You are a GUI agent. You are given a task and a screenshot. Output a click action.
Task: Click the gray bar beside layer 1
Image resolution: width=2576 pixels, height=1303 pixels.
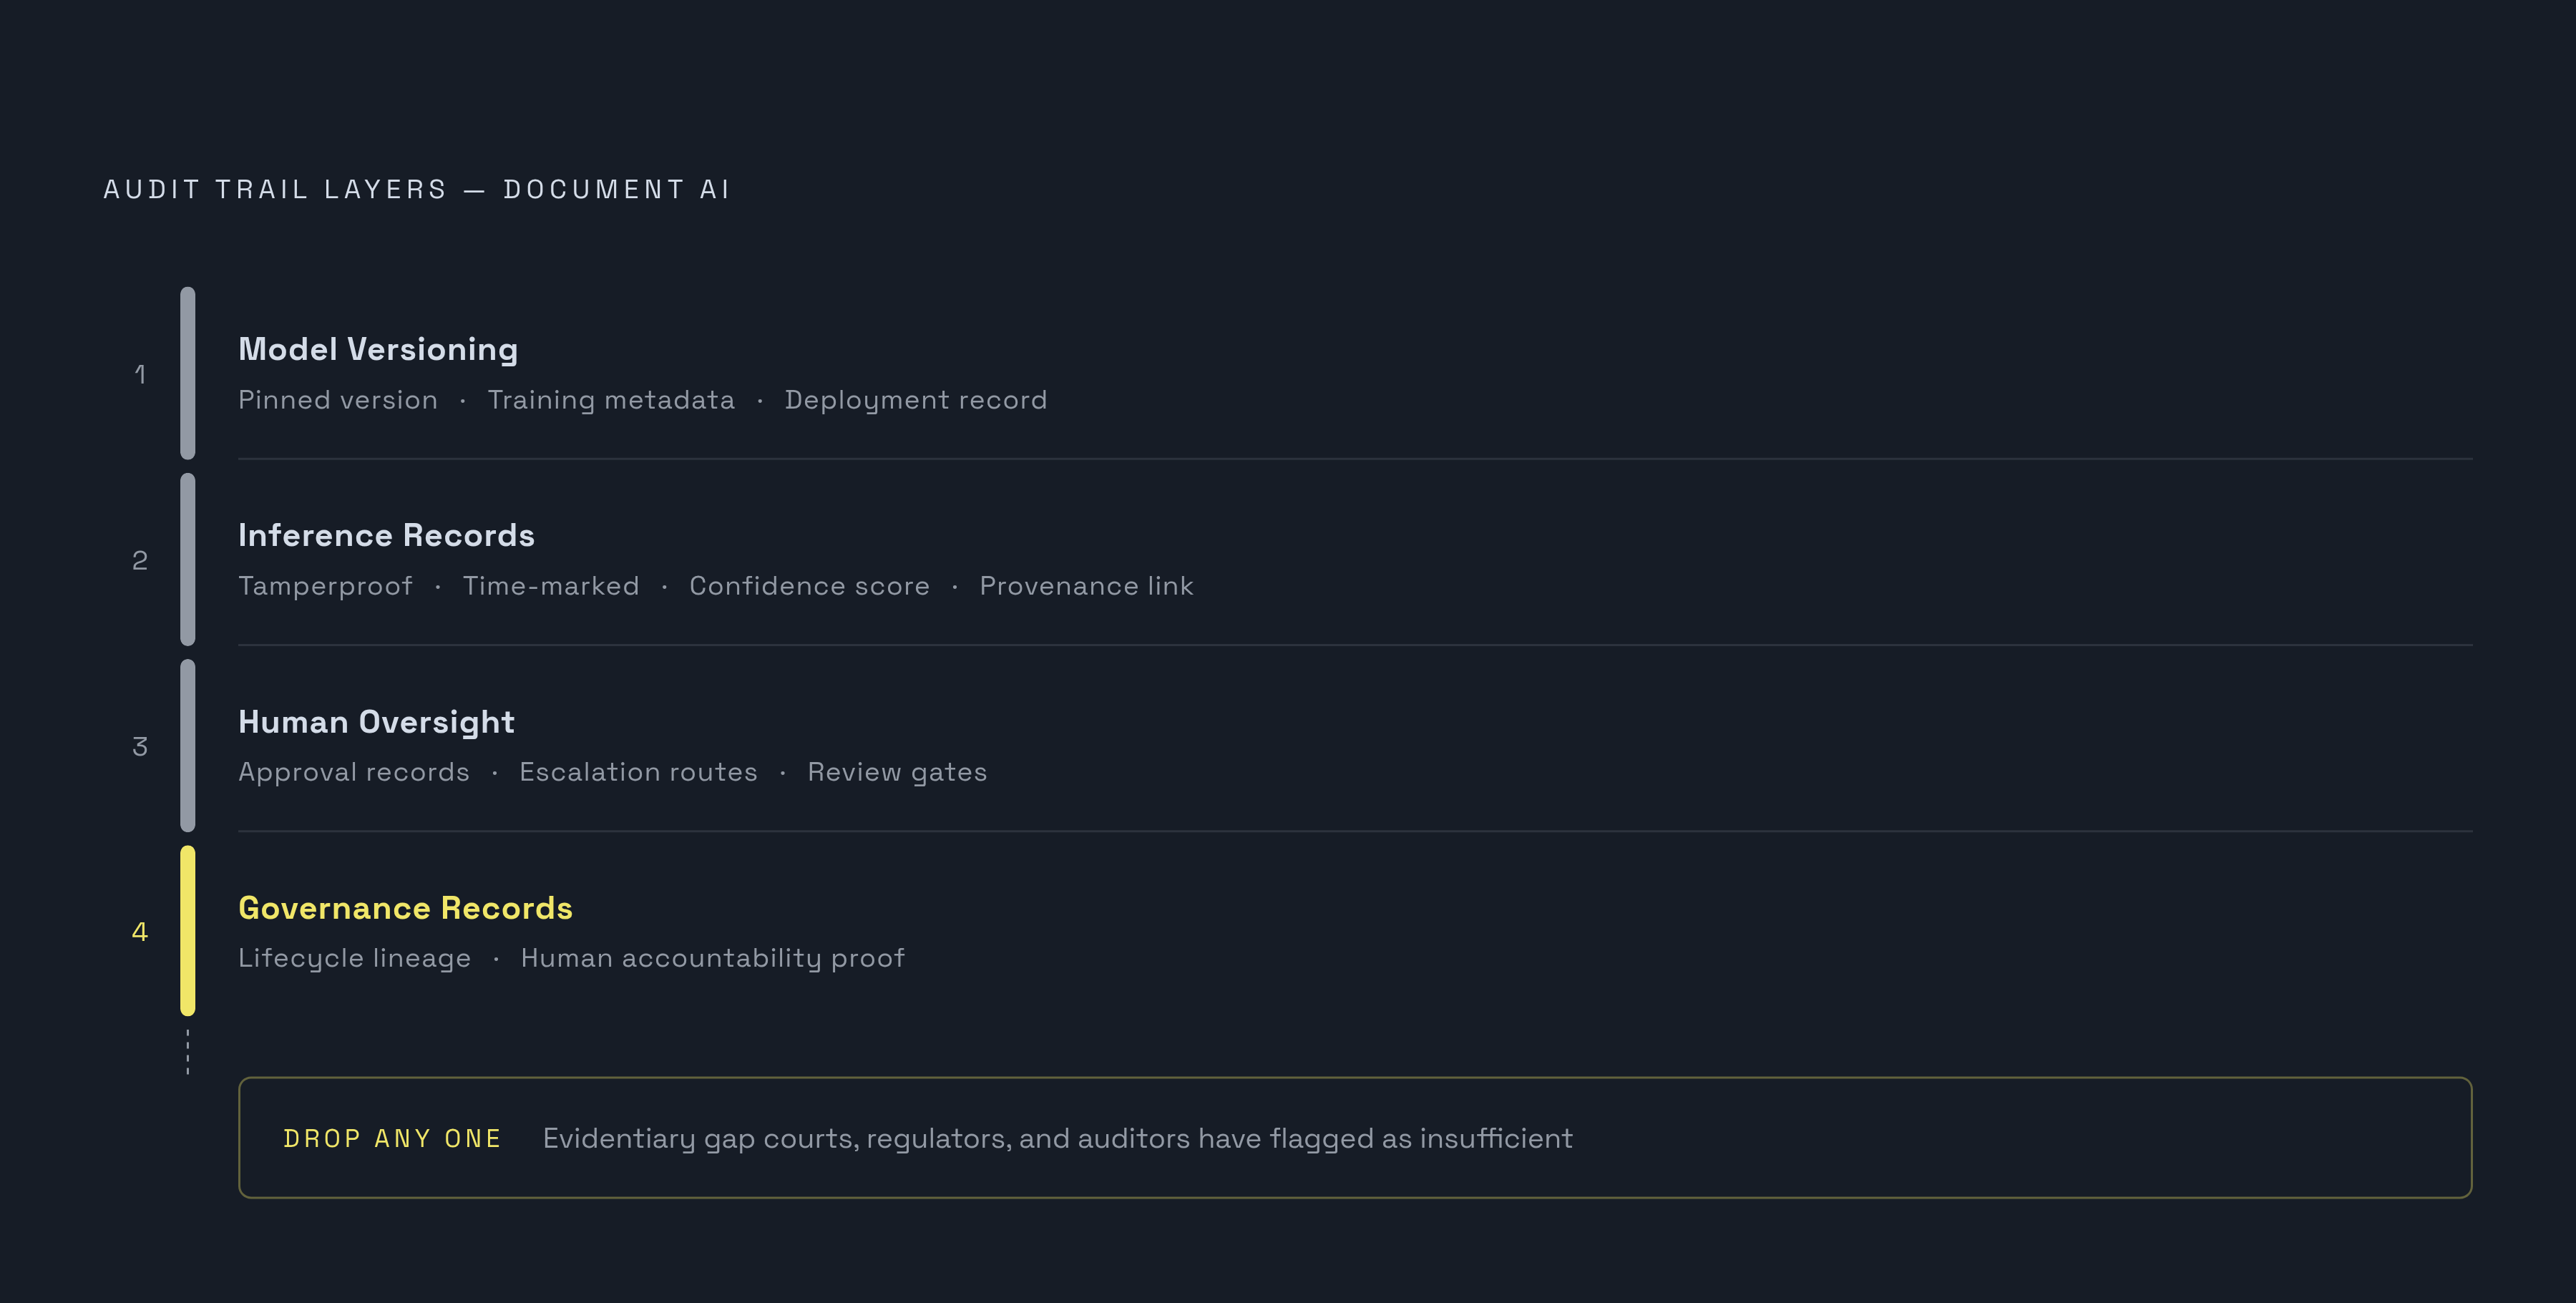pos(188,373)
